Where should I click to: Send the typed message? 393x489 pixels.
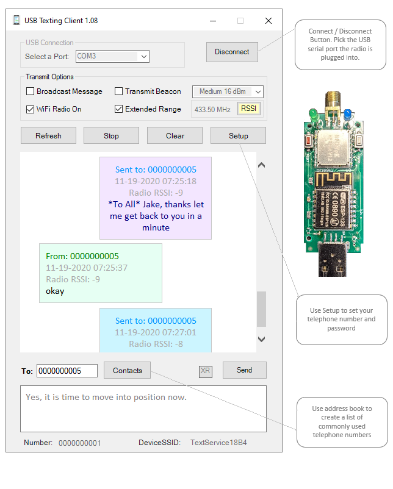point(244,370)
